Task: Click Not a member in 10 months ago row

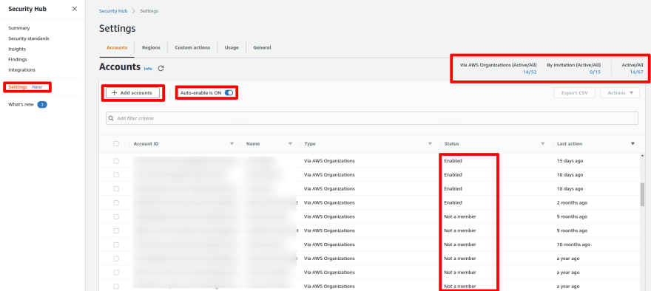Action: point(460,244)
